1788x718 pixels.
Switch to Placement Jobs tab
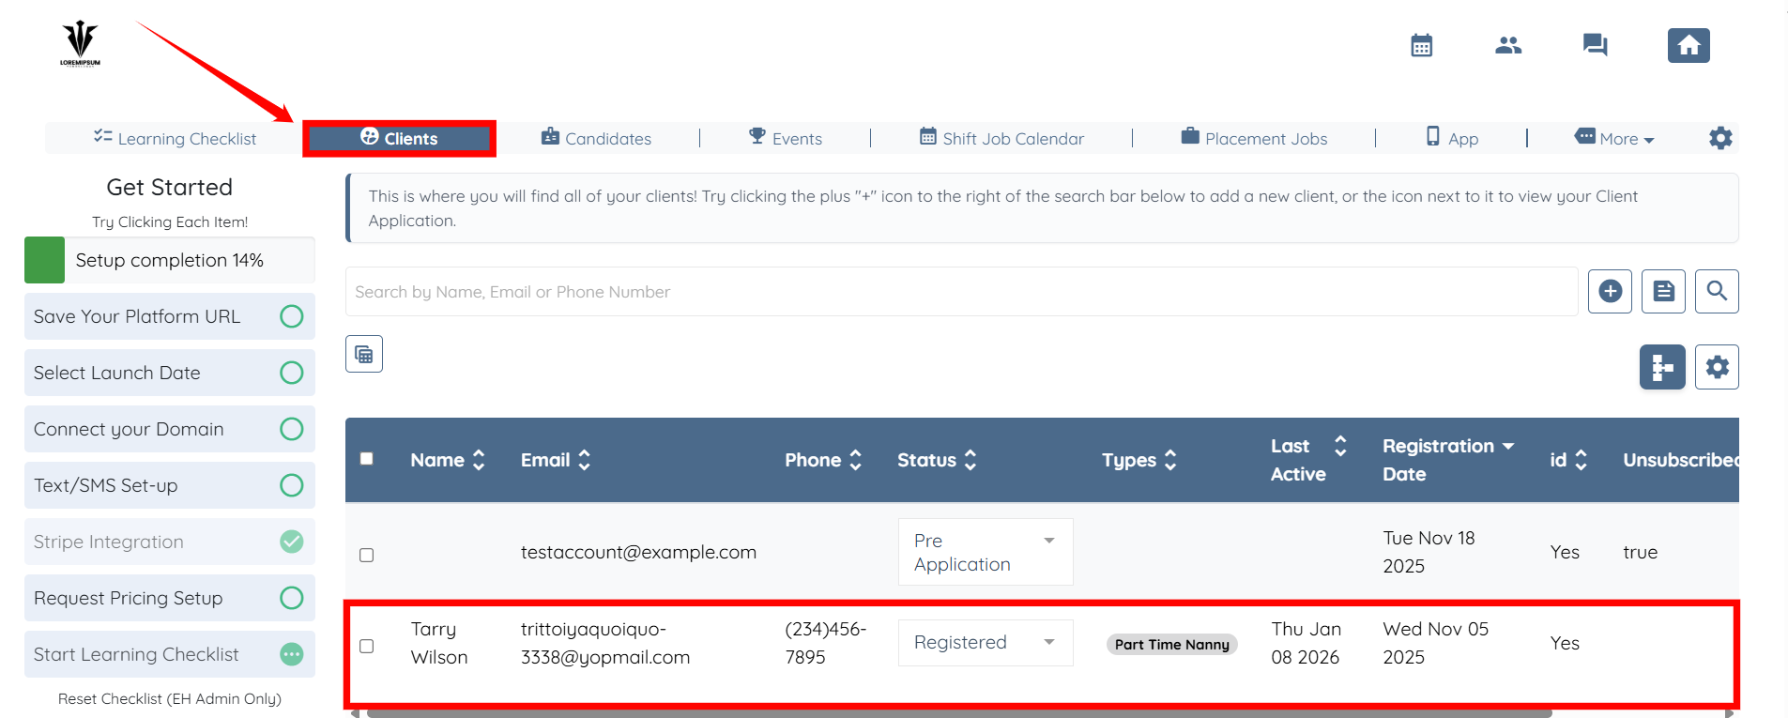pyautogui.click(x=1254, y=138)
